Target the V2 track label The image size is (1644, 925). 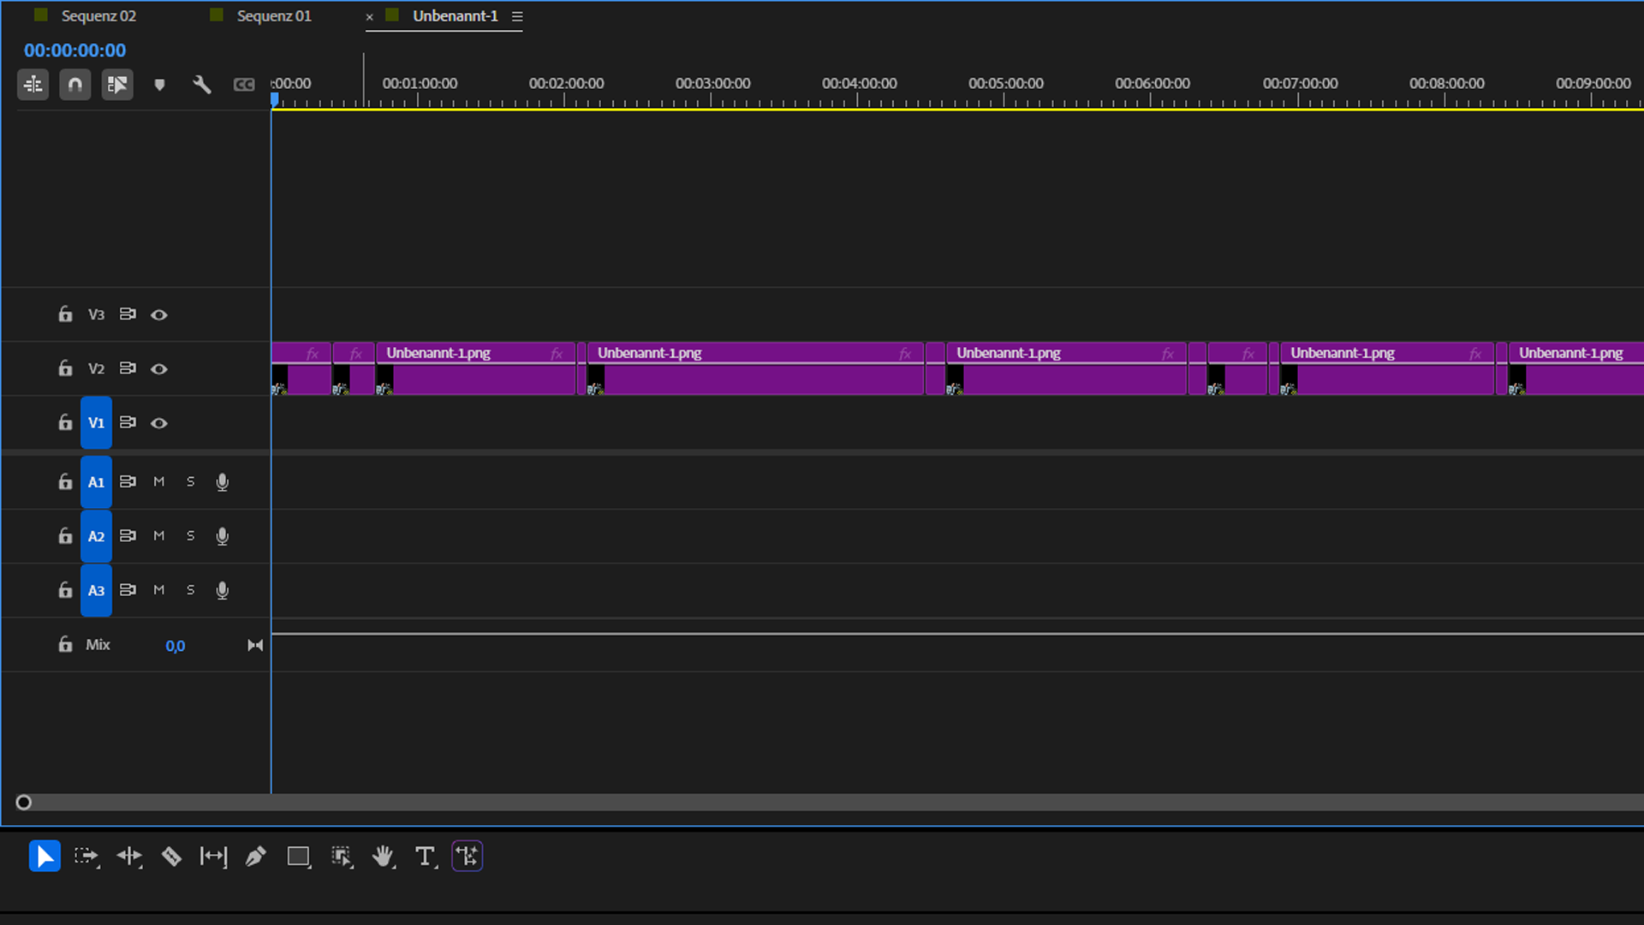click(x=96, y=369)
